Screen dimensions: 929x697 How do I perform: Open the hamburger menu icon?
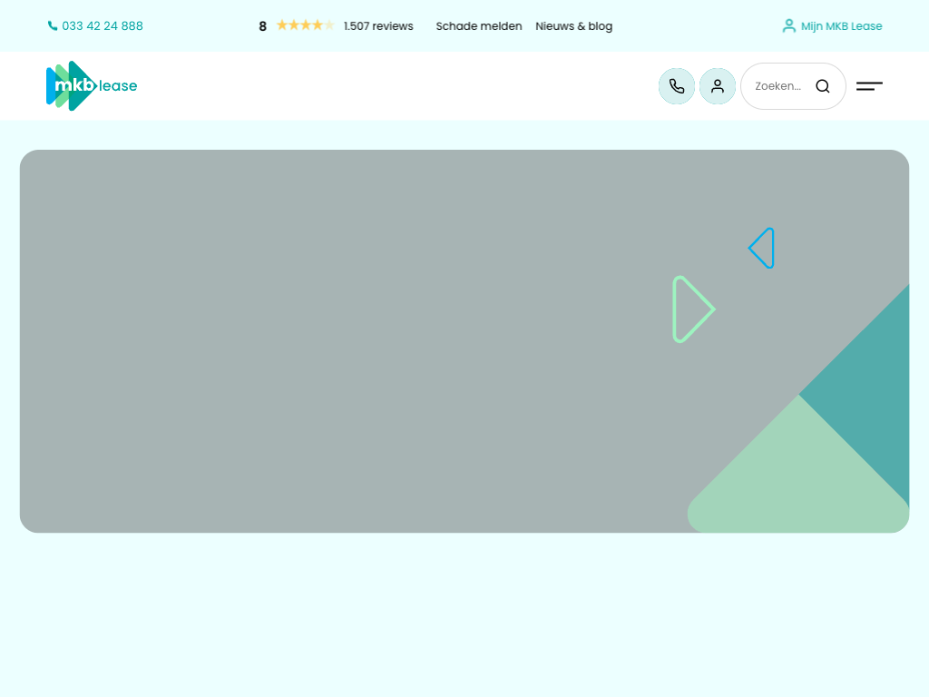point(869,86)
